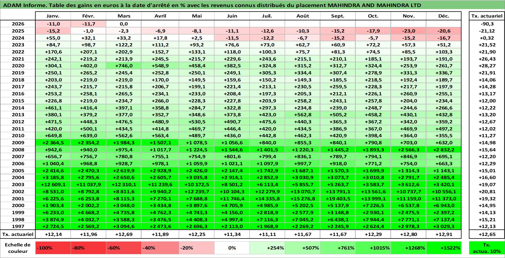The width and height of the screenshot is (505, 258).
Task: Click the bottom-left Tx. actuariel row label
Action: tap(18, 234)
